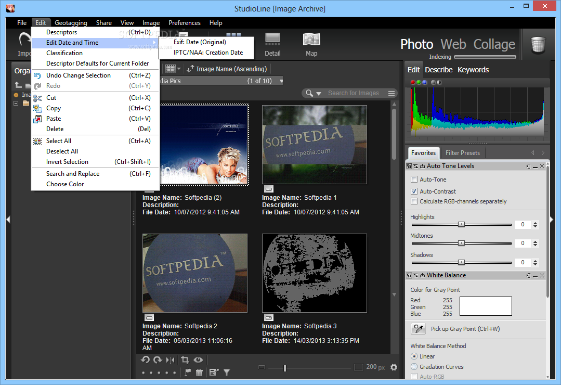Collapse right panel with right-edge arrow
Screen dimensions: 561x385
pos(552,220)
